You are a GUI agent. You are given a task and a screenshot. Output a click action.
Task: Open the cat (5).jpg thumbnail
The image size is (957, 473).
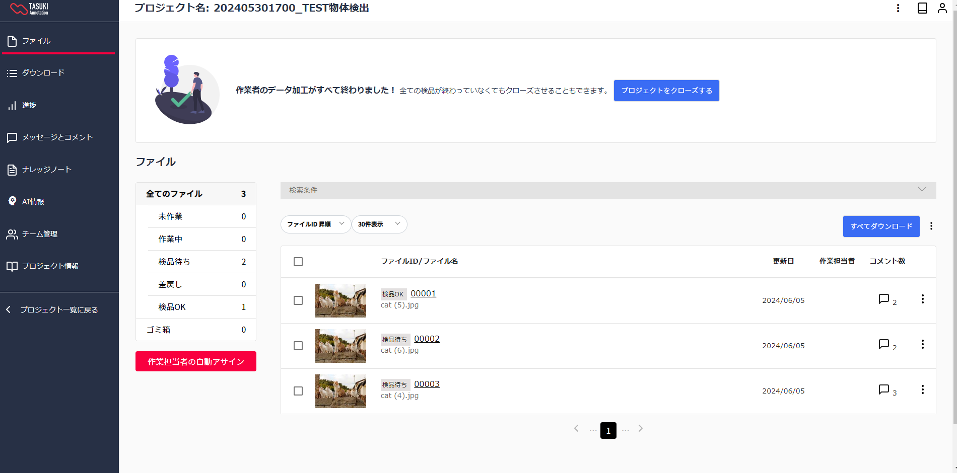[340, 300]
